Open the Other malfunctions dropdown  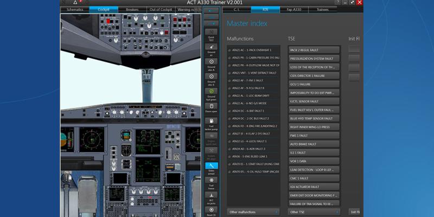click(253, 212)
